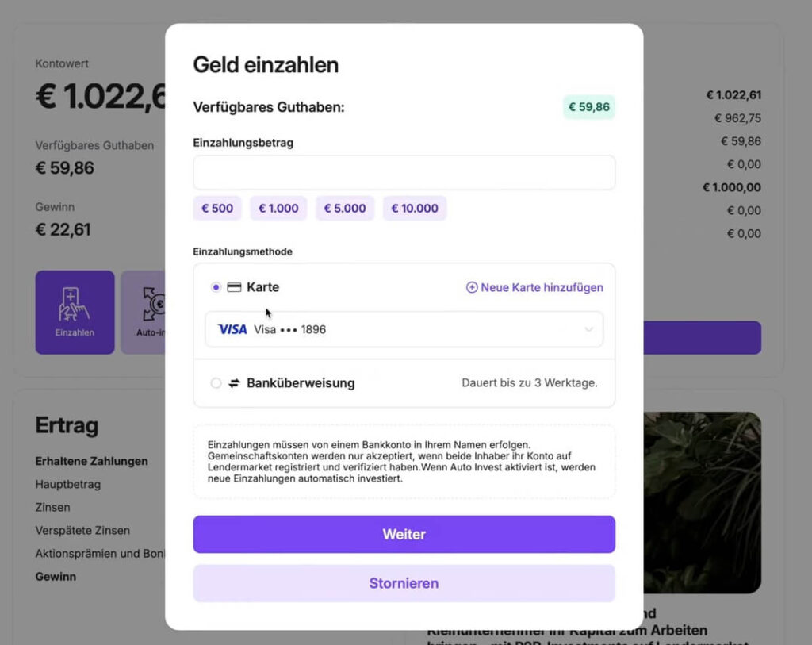Choose the € 1.000 quick amount chip

click(x=278, y=209)
